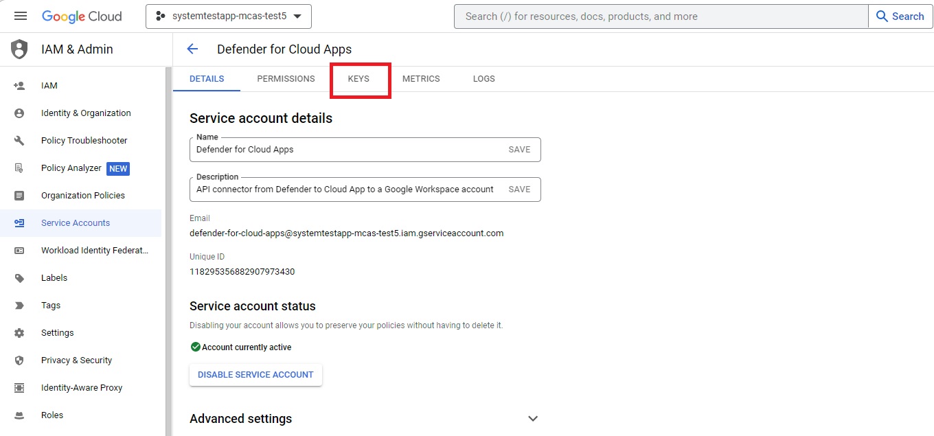Click the Settings gear icon
This screenshot has height=436, width=934.
point(19,333)
